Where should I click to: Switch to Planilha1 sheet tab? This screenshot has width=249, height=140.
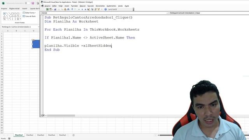(19, 135)
